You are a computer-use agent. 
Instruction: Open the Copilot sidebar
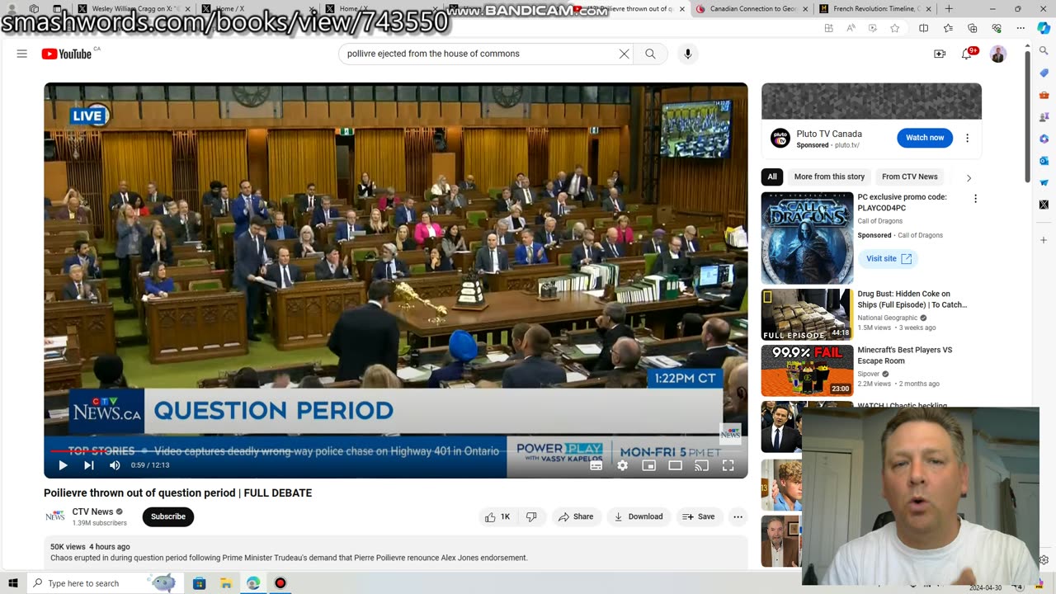(1044, 28)
